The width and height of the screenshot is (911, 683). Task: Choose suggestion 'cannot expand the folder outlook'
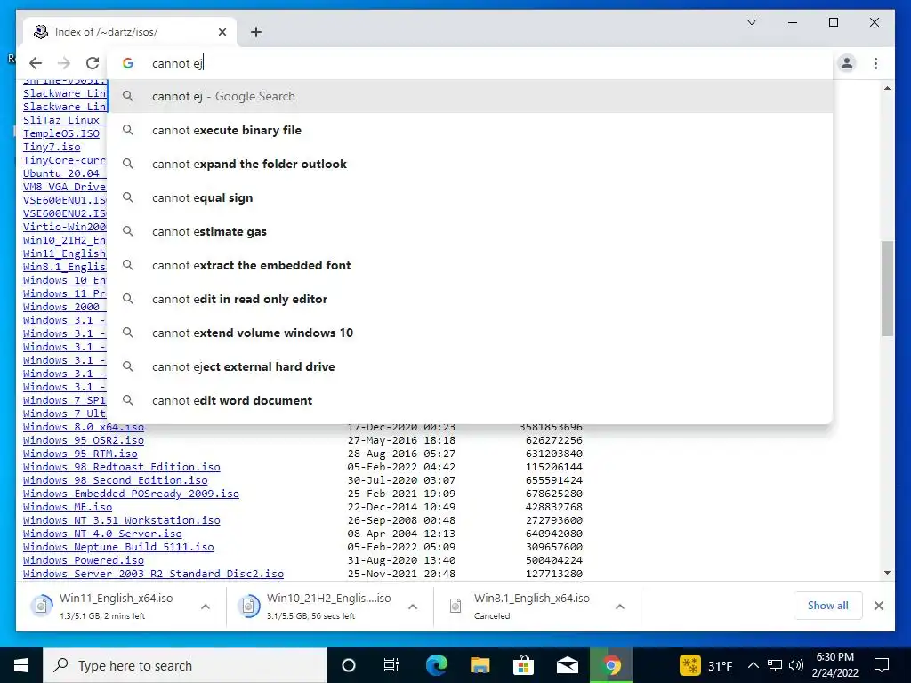(470, 164)
